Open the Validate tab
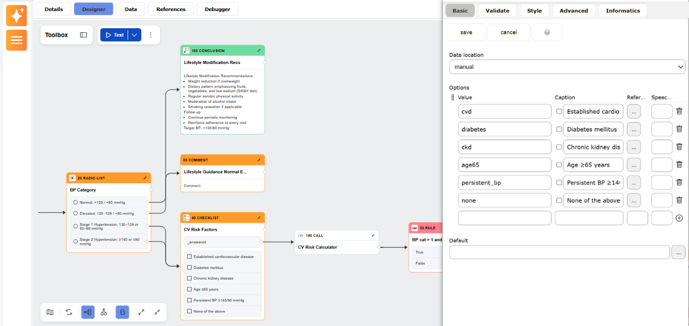 click(497, 11)
